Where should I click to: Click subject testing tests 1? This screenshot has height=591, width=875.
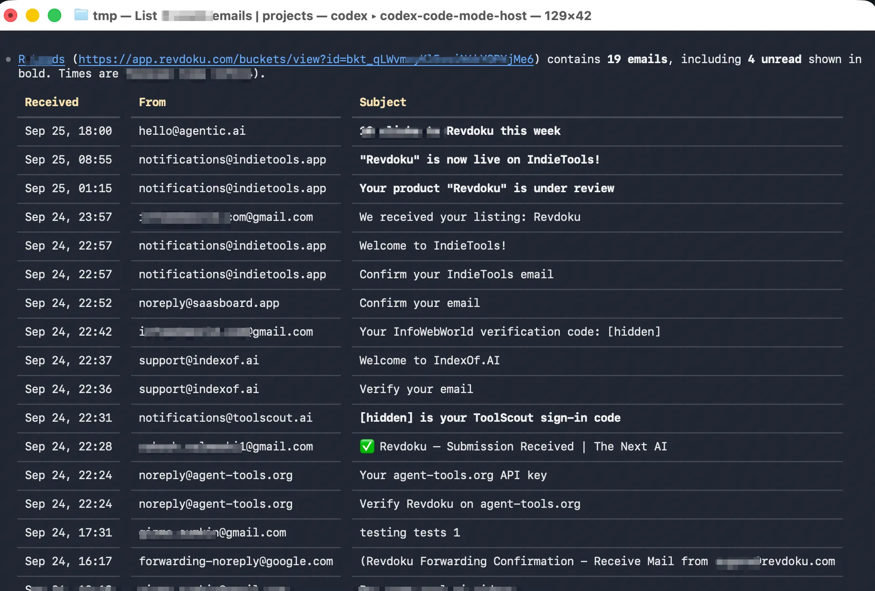point(410,533)
